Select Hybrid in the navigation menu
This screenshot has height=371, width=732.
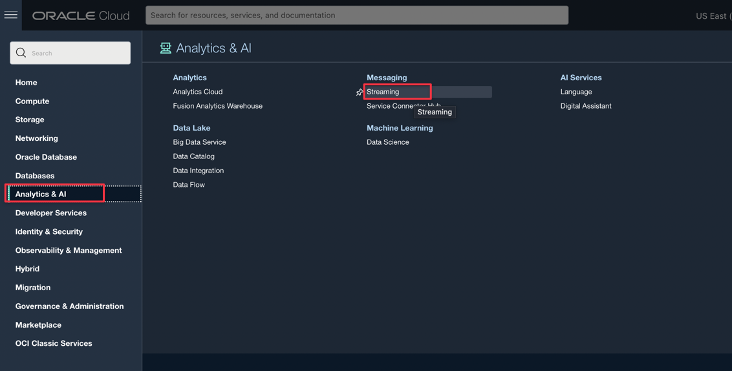point(28,269)
